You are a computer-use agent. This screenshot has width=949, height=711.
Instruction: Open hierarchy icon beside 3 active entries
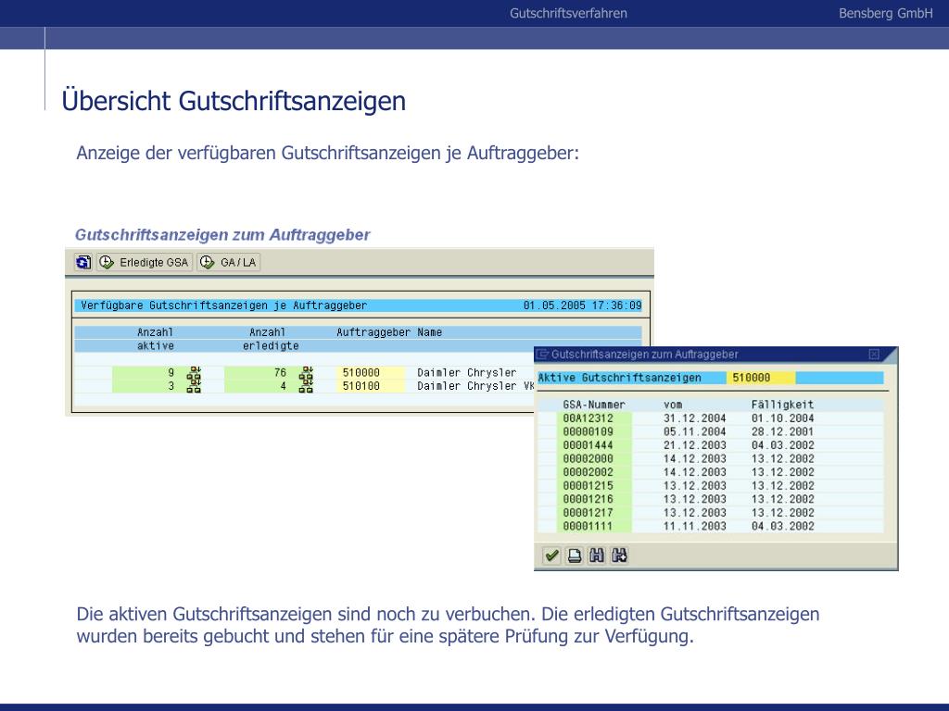[x=194, y=386]
